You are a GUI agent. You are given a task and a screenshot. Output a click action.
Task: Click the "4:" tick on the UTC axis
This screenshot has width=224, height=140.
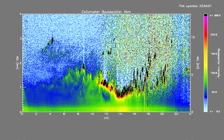point(51,114)
